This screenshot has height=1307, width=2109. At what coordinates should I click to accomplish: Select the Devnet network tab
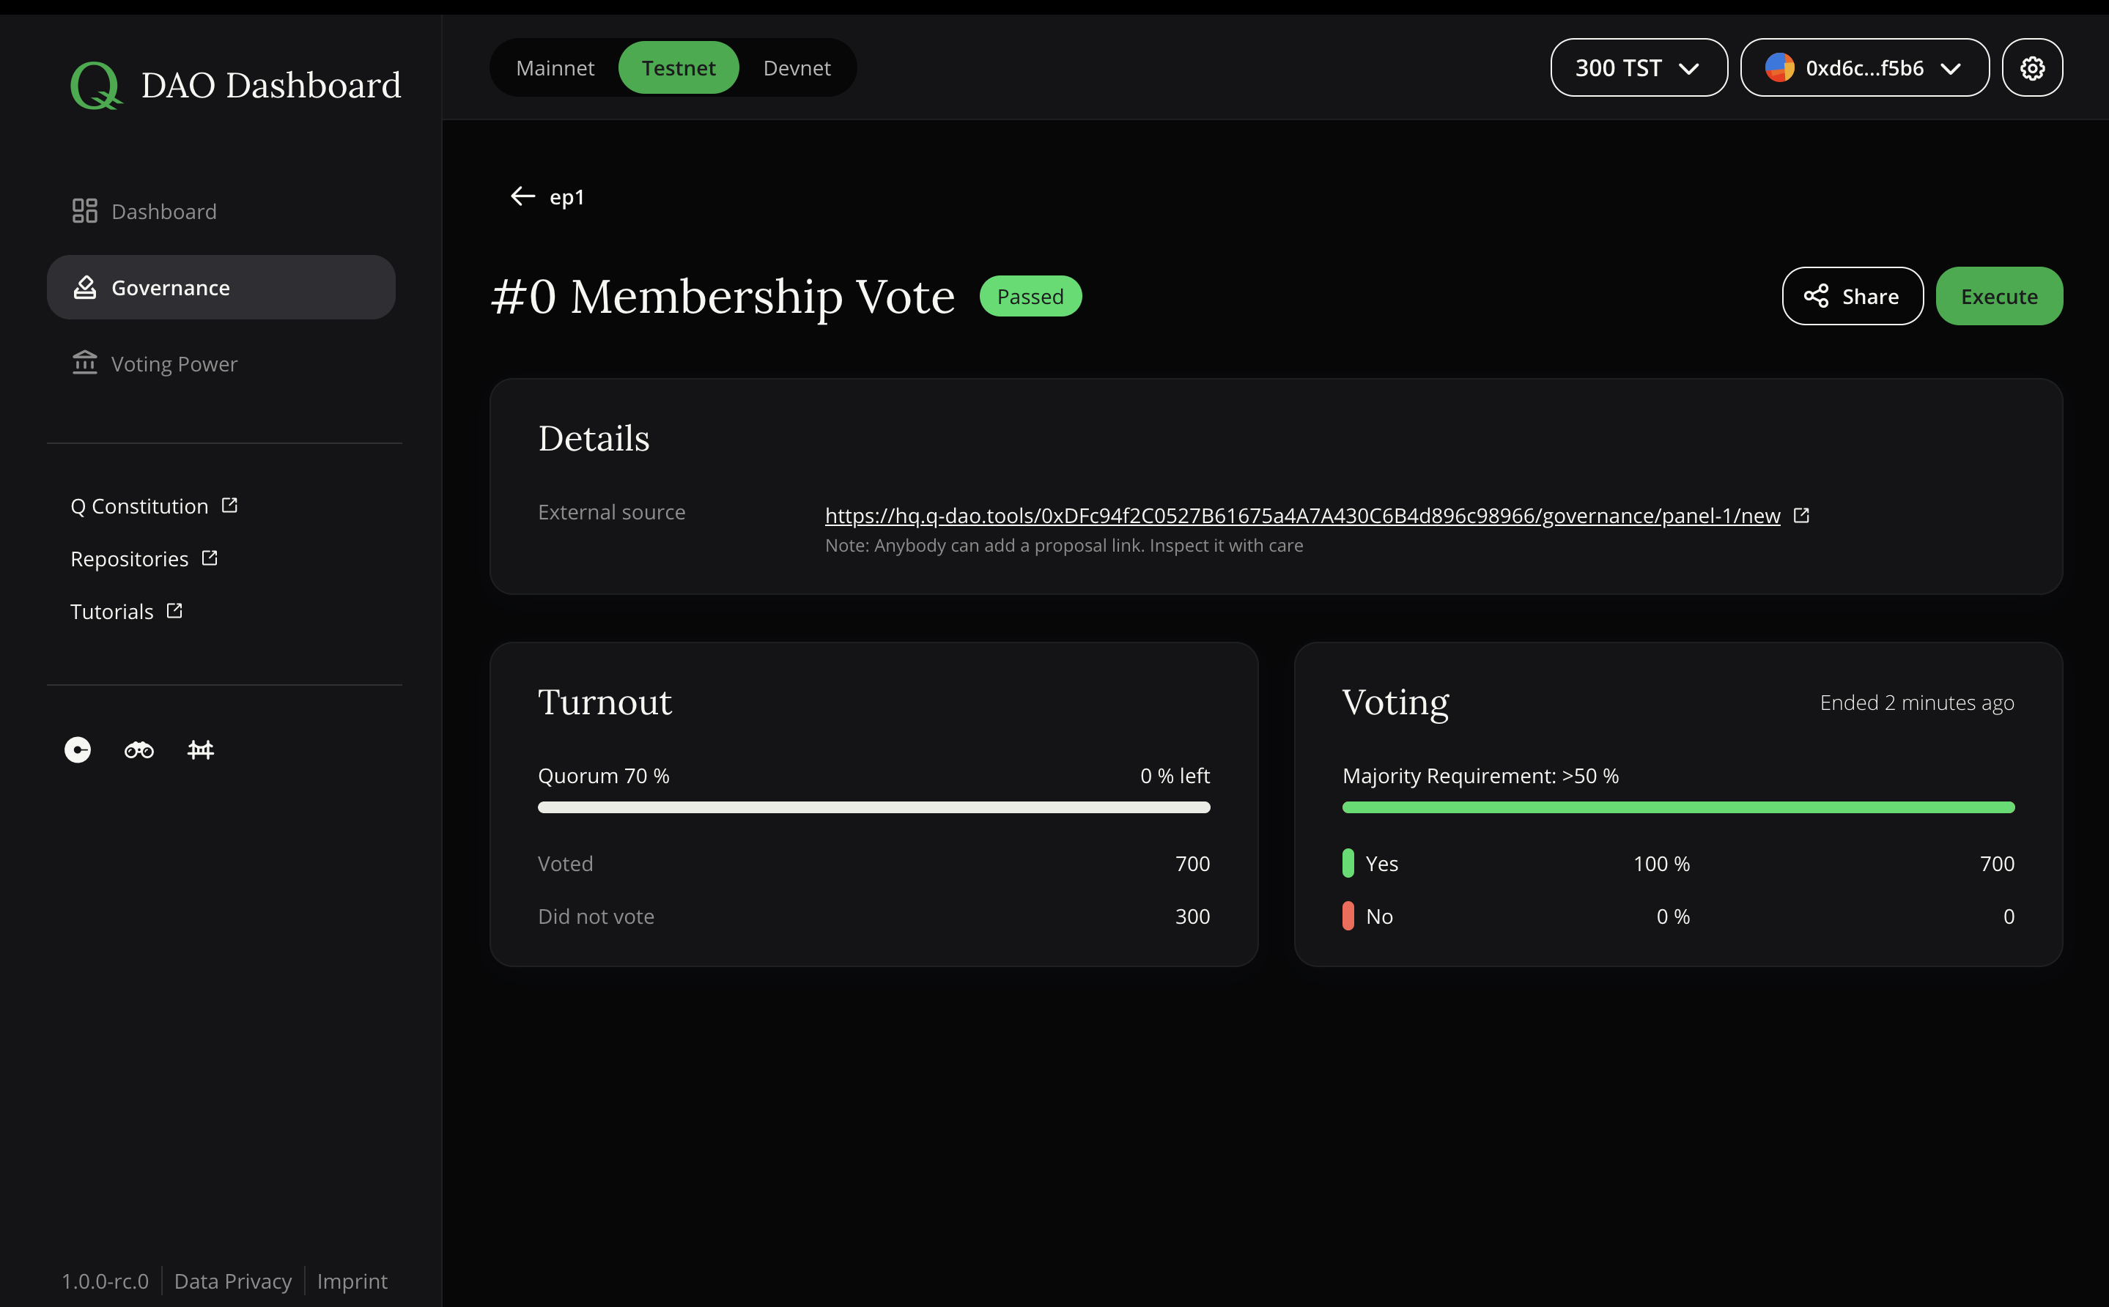pos(795,67)
